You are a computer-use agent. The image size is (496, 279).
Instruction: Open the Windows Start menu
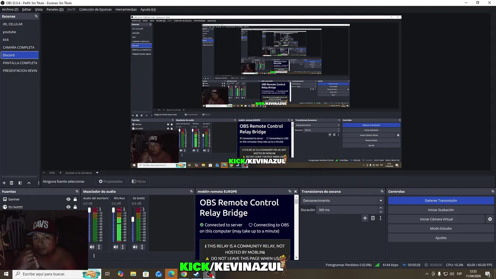[6, 274]
